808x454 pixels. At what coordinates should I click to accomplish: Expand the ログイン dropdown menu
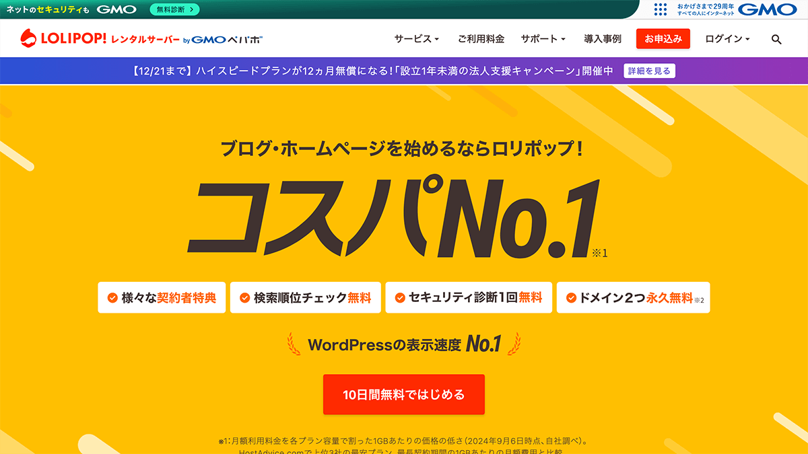pos(728,39)
